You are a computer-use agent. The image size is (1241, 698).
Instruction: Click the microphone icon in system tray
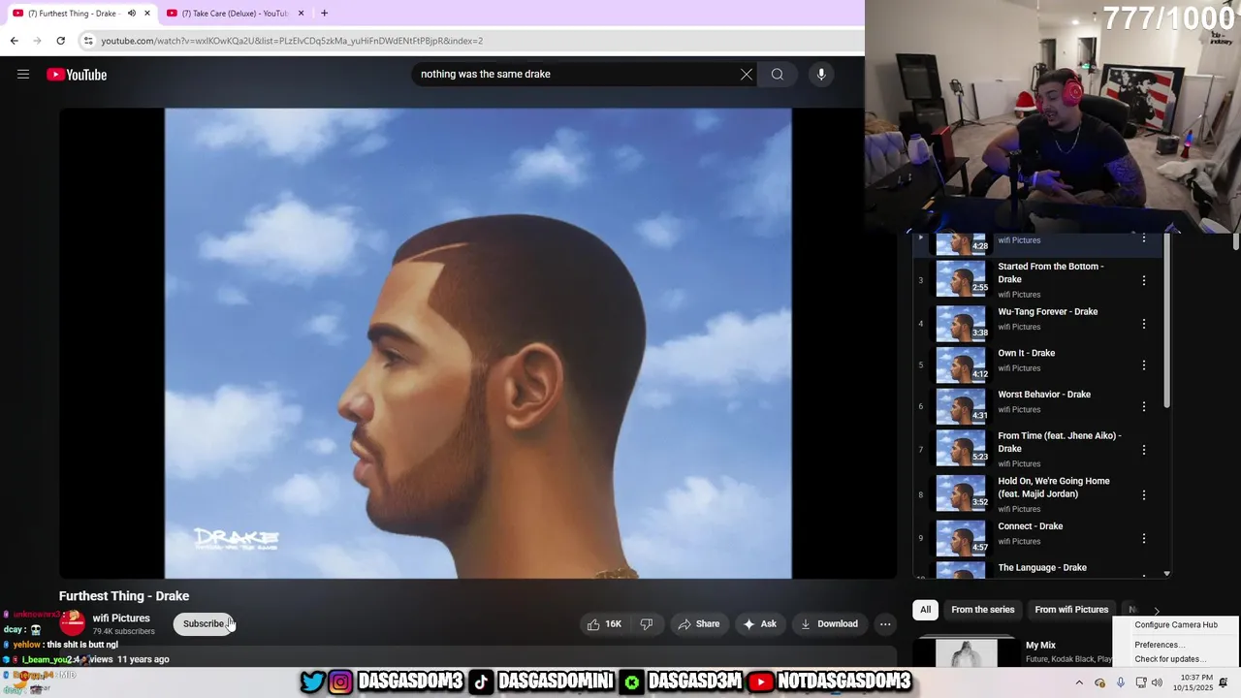(1121, 682)
